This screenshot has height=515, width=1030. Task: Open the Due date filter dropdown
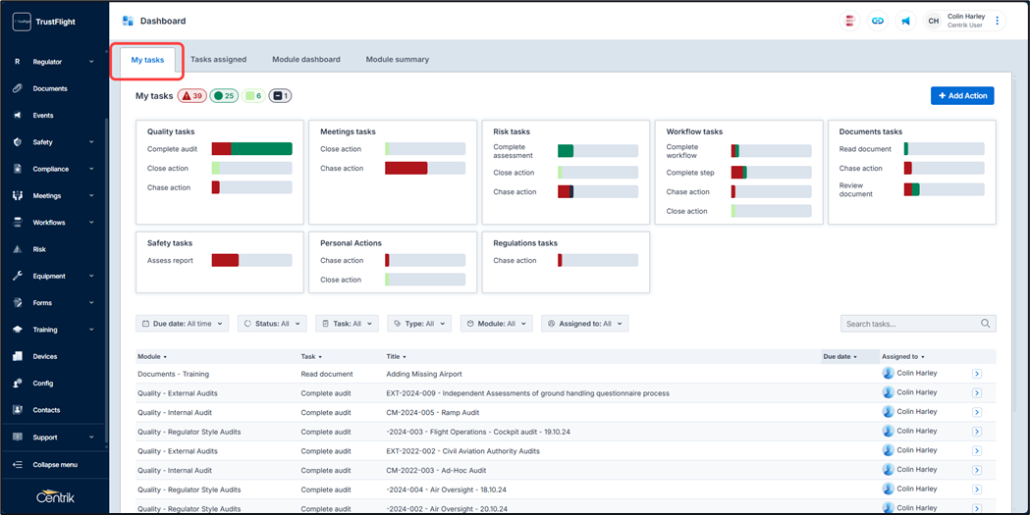pos(183,324)
